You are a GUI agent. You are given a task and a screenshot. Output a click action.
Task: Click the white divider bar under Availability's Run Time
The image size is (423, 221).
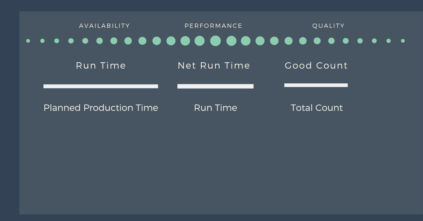pyautogui.click(x=101, y=86)
